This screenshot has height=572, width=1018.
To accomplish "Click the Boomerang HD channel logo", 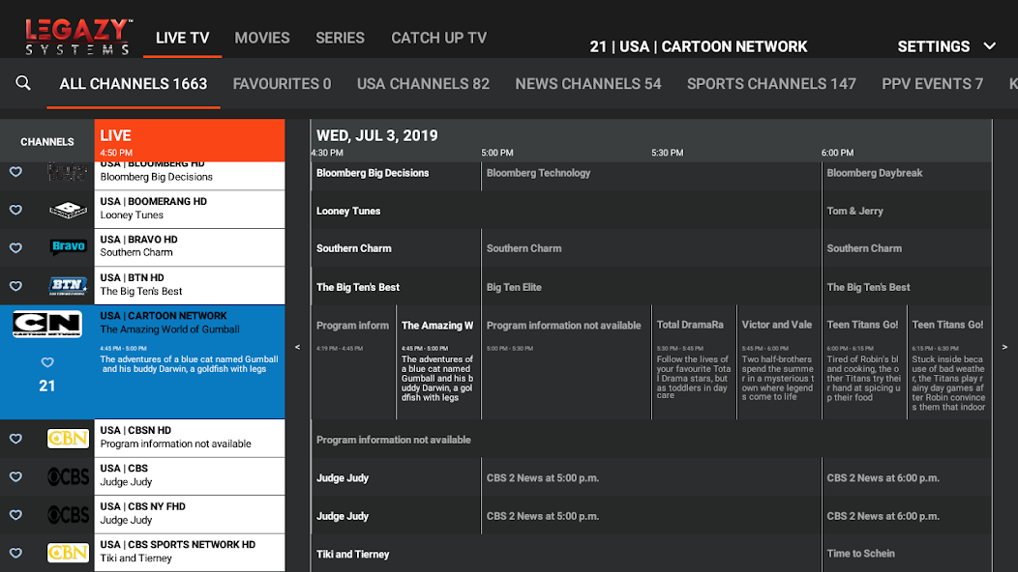I will tap(69, 210).
